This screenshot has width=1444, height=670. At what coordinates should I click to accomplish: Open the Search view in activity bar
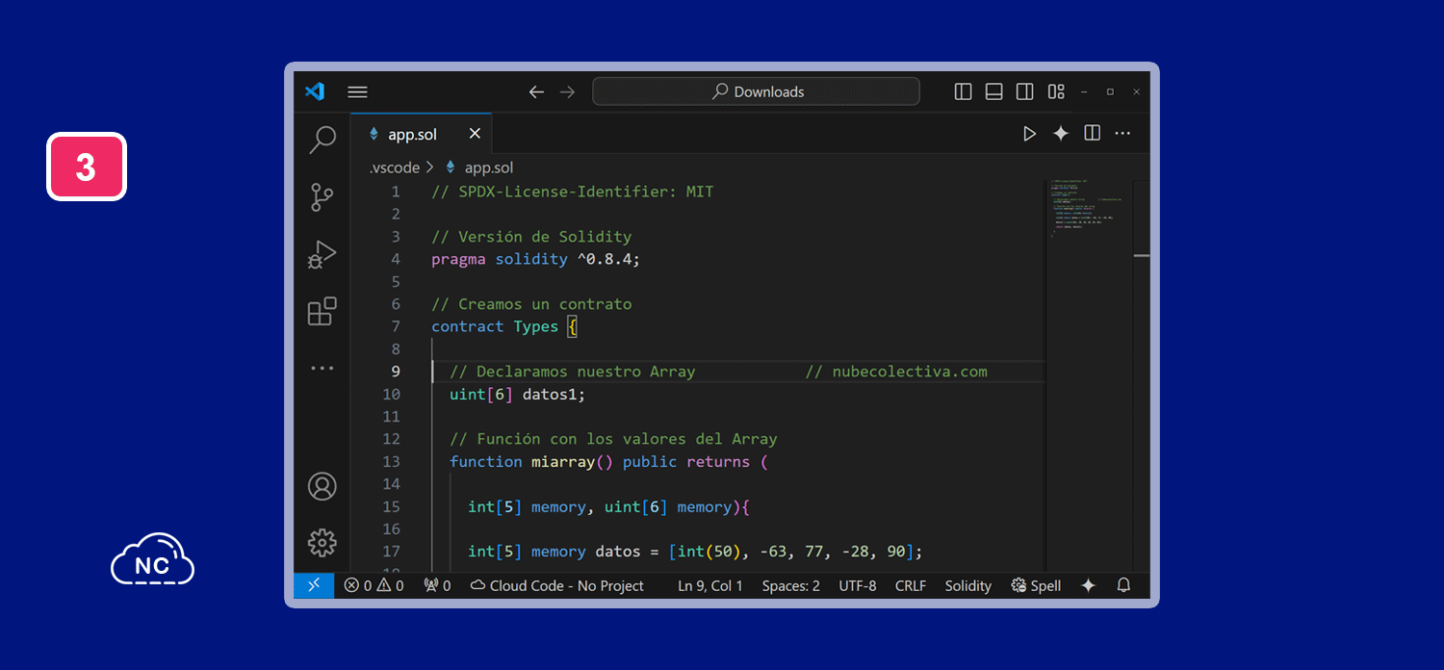(x=322, y=140)
